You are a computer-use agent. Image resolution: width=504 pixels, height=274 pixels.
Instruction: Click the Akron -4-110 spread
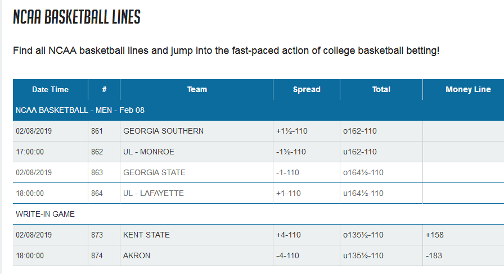[287, 255]
